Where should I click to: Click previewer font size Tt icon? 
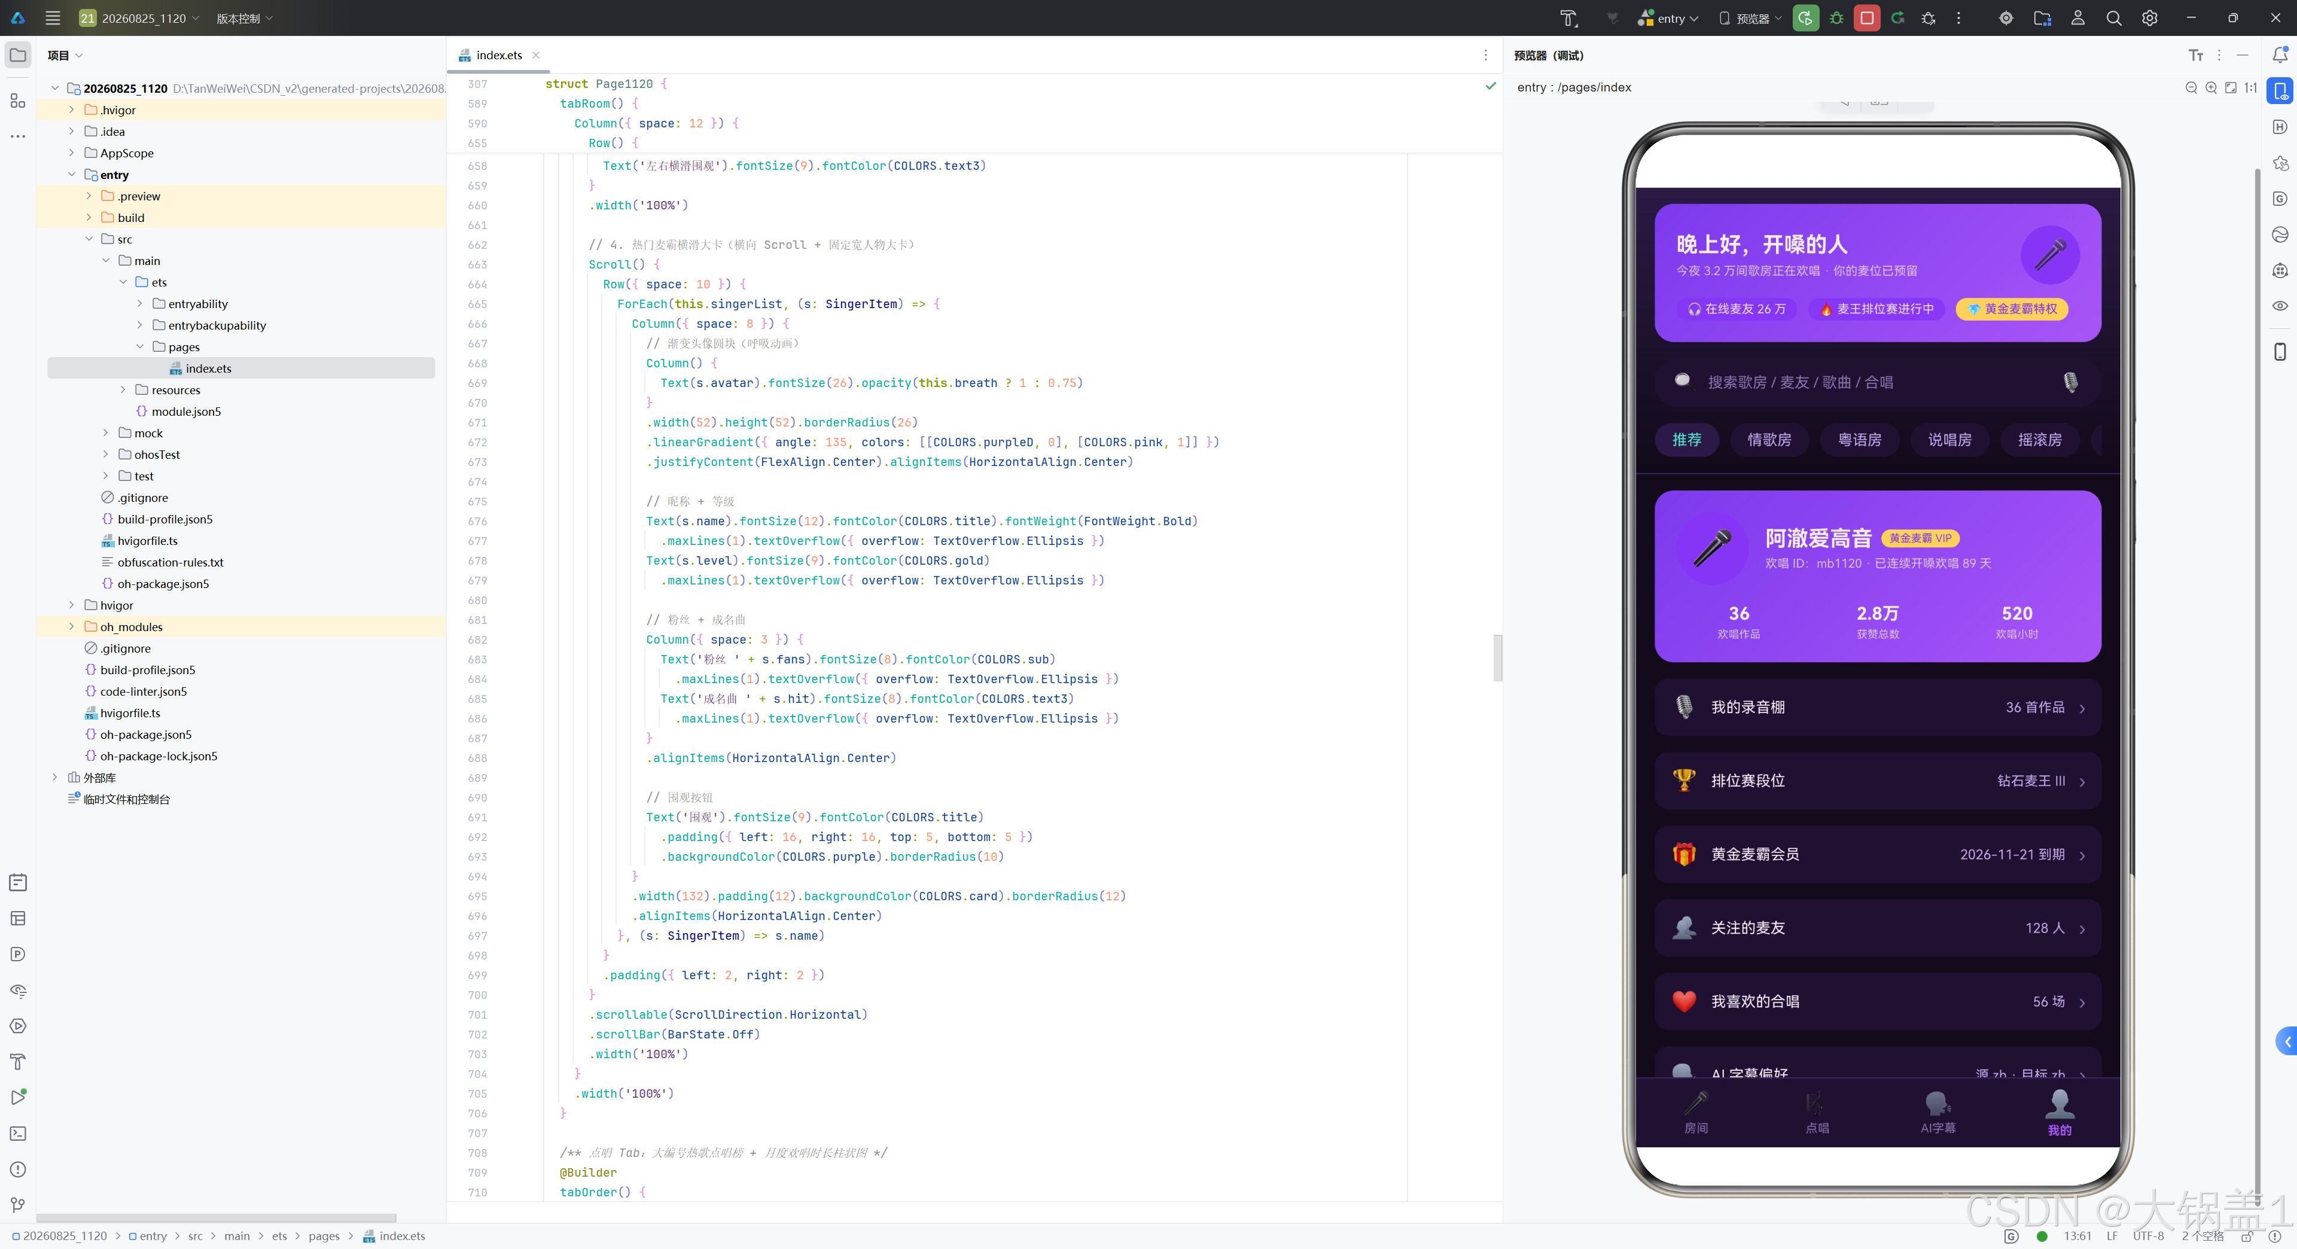2195,55
